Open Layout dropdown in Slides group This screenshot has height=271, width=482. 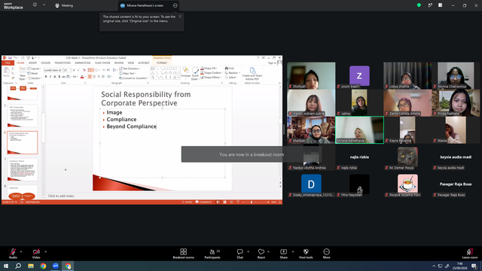point(35,69)
